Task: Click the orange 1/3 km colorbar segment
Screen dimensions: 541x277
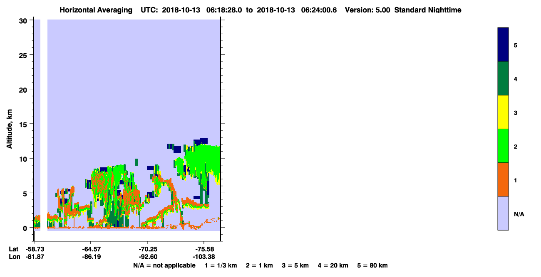Action: coord(503,179)
